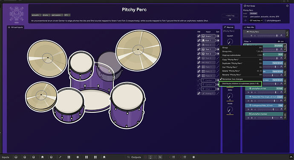Open the 137 matches dropdown
Screen dimensions: 294x160
256,20
